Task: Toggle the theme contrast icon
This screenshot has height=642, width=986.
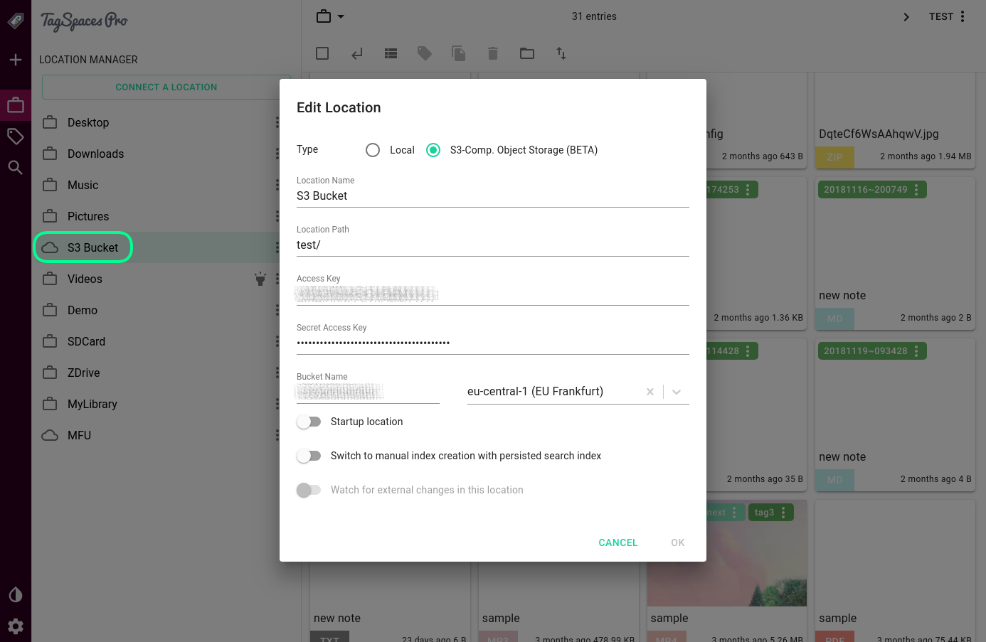Action: coord(16,594)
